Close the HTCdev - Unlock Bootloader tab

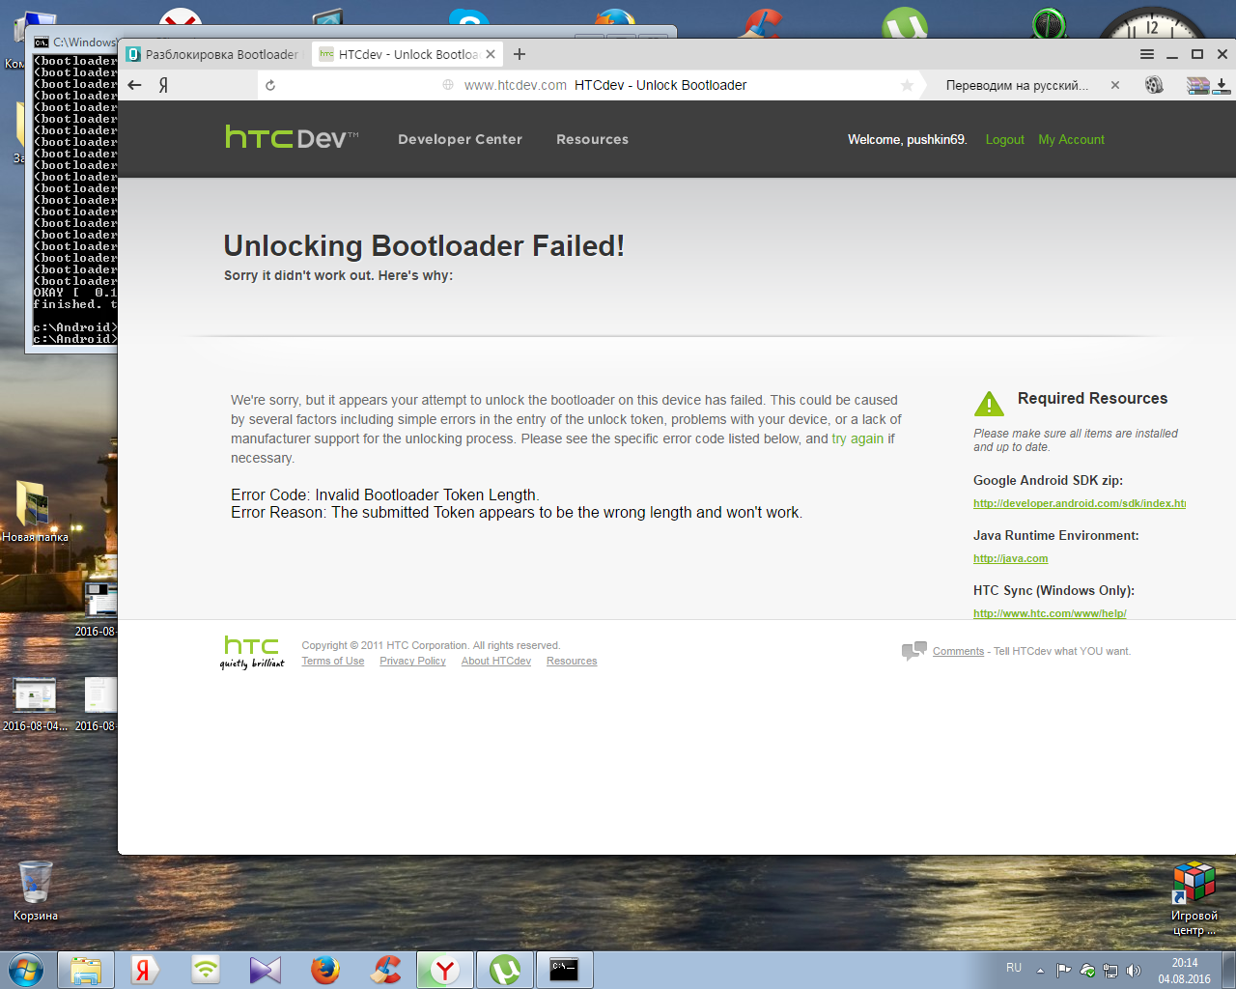point(491,54)
